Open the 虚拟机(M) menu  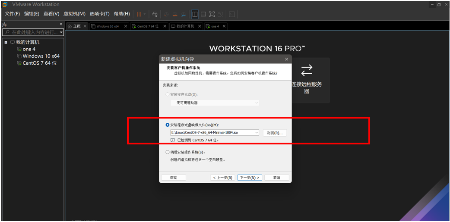pyautogui.click(x=74, y=14)
